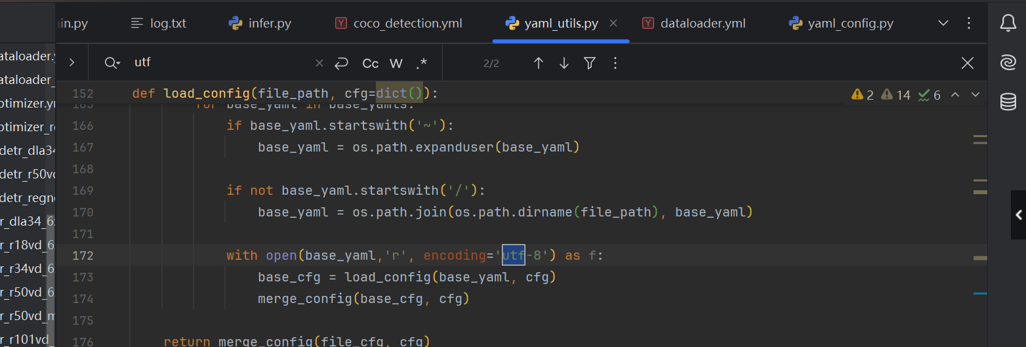1026x347 pixels.
Task: Select the r101vd file in project tree
Action: click(x=25, y=339)
